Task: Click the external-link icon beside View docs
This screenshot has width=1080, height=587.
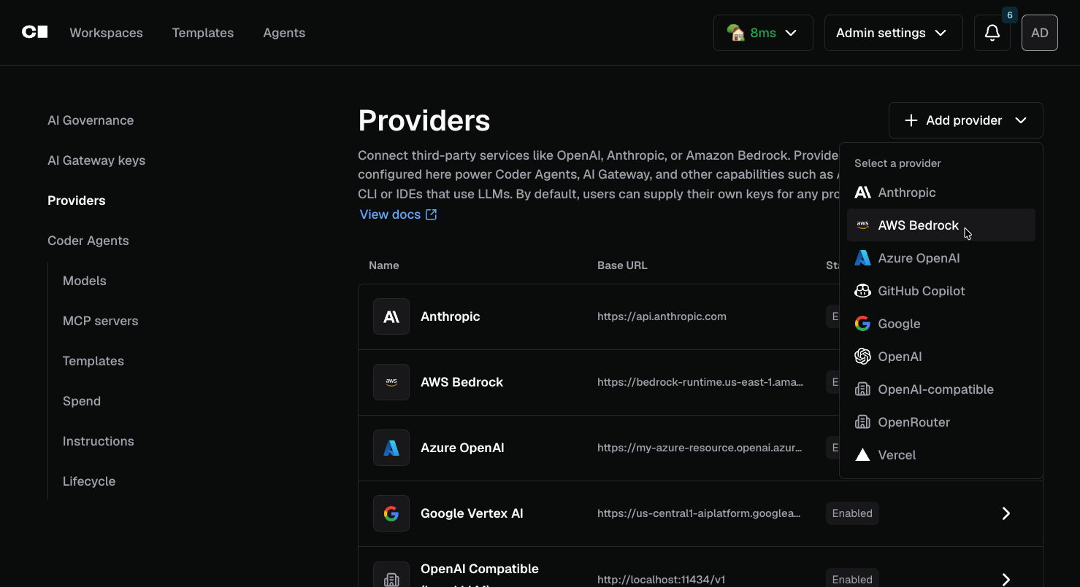Action: tap(432, 214)
